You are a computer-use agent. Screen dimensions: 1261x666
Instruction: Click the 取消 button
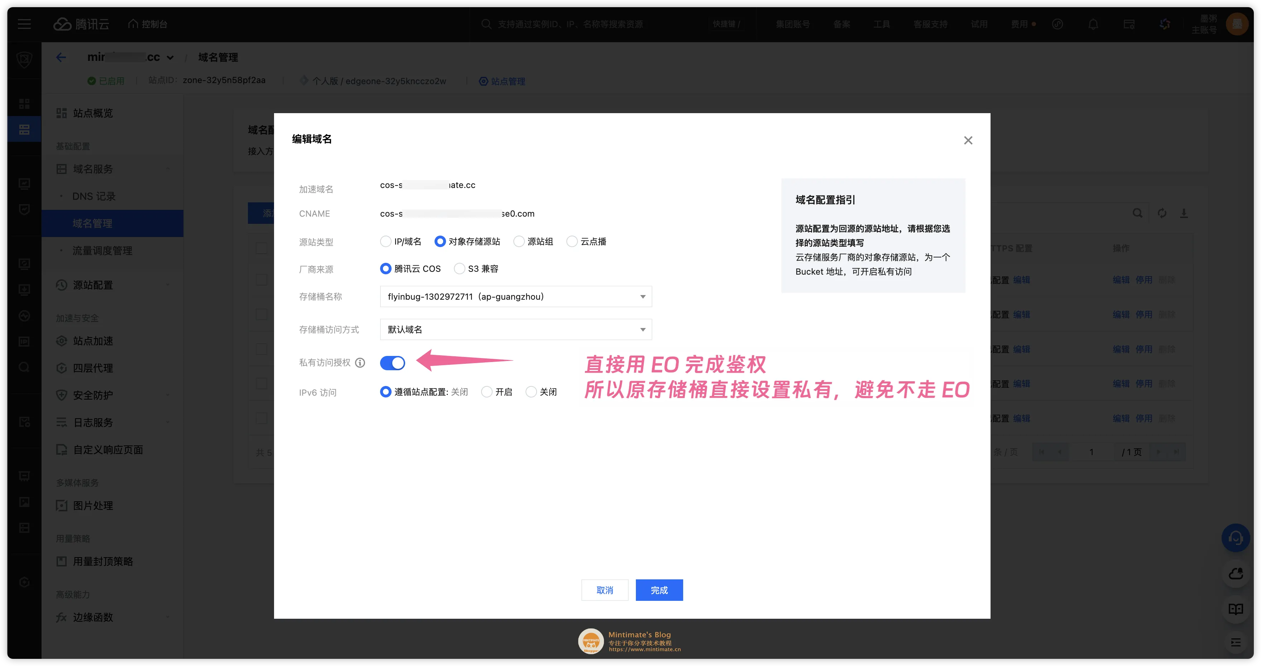pyautogui.click(x=605, y=590)
